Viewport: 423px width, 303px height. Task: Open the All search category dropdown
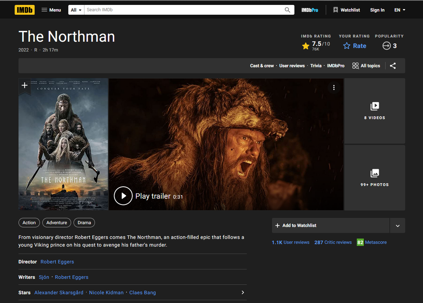pyautogui.click(x=76, y=10)
